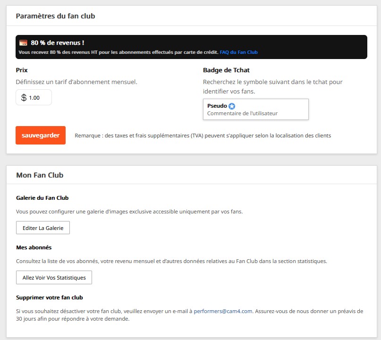
Task: Click the orange sauvegarder button
Action: pyautogui.click(x=41, y=135)
